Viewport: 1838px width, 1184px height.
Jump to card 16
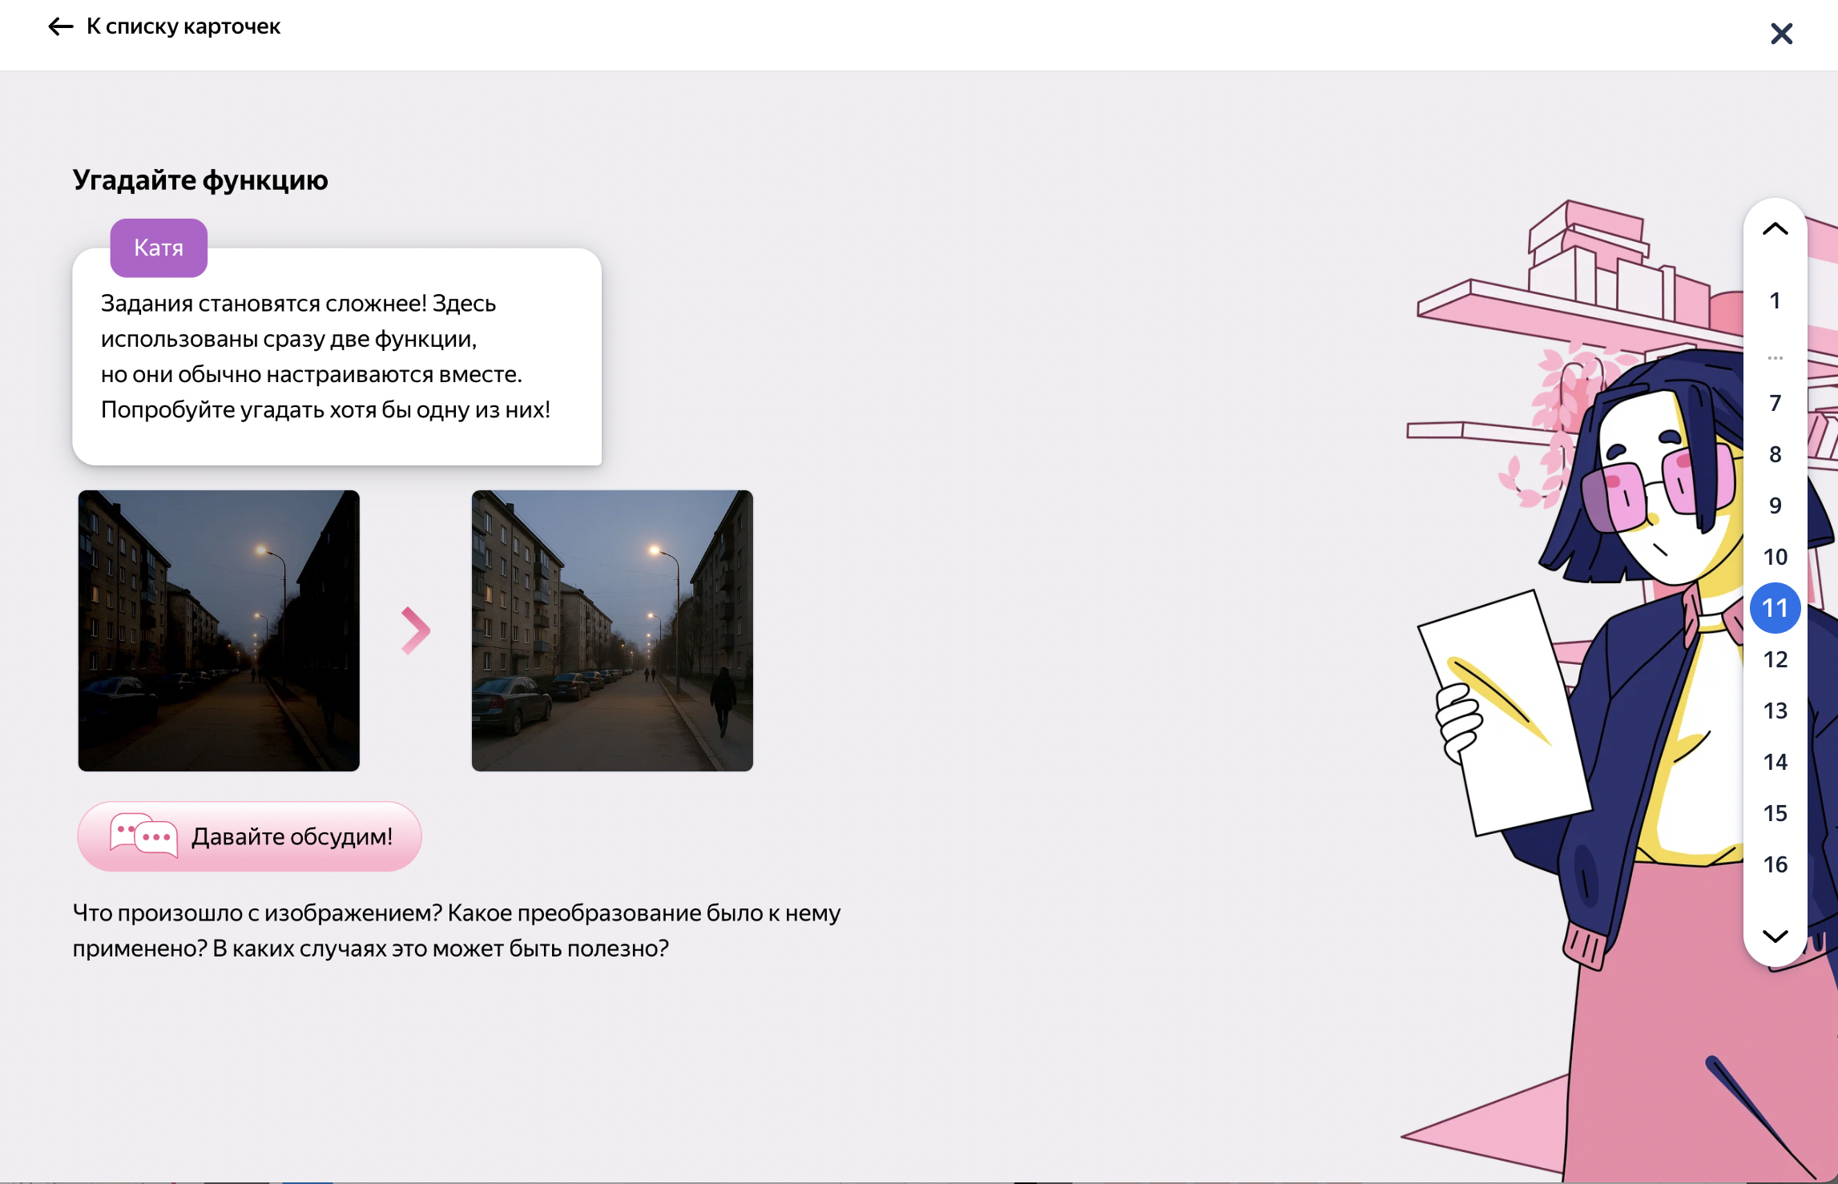click(x=1775, y=864)
